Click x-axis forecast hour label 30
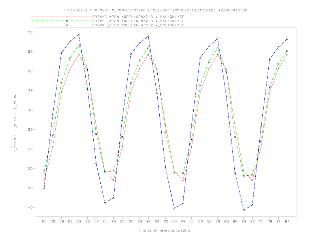Screen dimensions: 313x241 pos(131,221)
